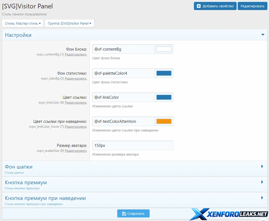This screenshot has width=269, height=221.
Task: Click the Сохранить save button
Action: point(133,213)
